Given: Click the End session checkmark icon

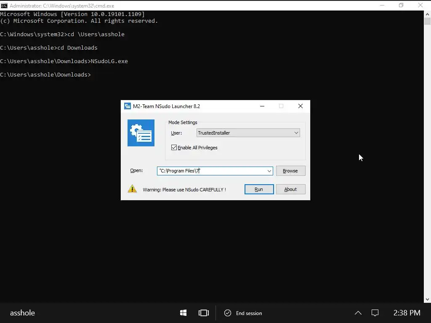Looking at the screenshot, I should pyautogui.click(x=228, y=313).
